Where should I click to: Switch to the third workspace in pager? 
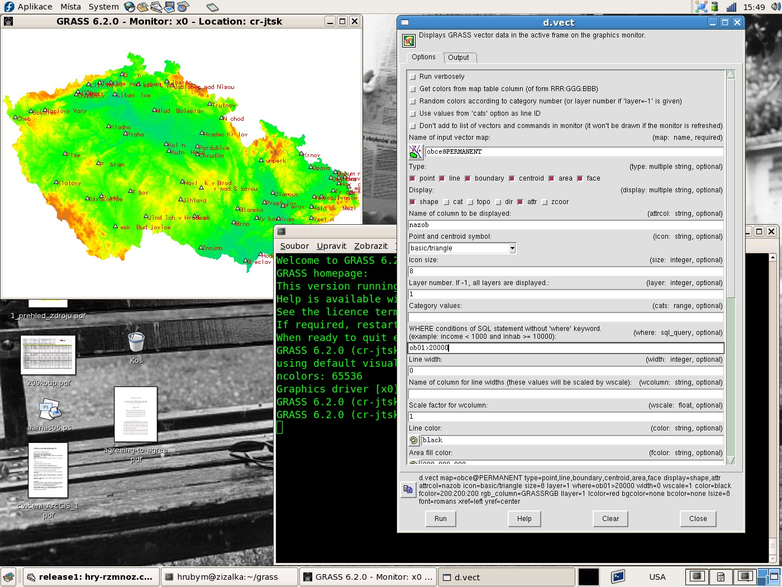tap(745, 576)
